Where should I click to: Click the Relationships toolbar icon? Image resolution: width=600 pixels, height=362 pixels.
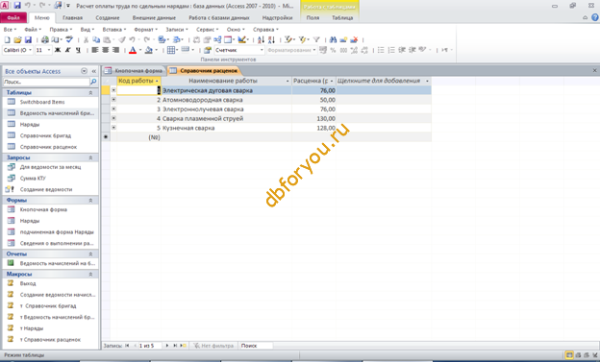(217, 39)
